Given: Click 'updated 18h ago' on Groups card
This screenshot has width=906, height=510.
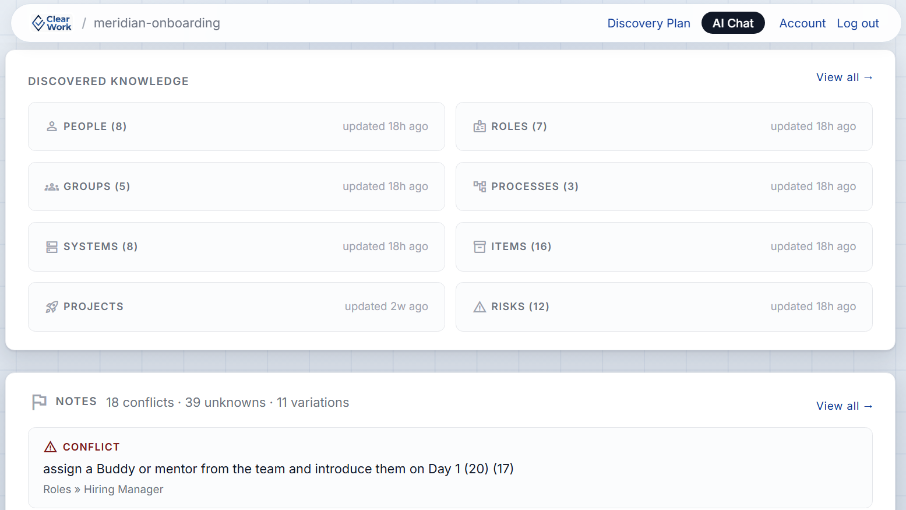Looking at the screenshot, I should tap(385, 187).
